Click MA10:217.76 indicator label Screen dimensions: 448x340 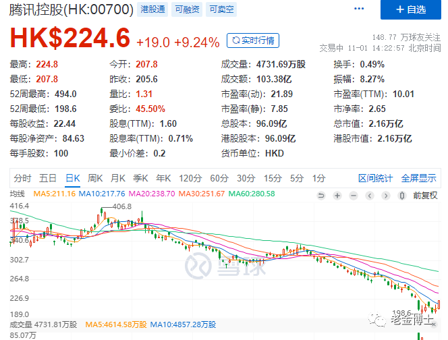[x=102, y=194]
